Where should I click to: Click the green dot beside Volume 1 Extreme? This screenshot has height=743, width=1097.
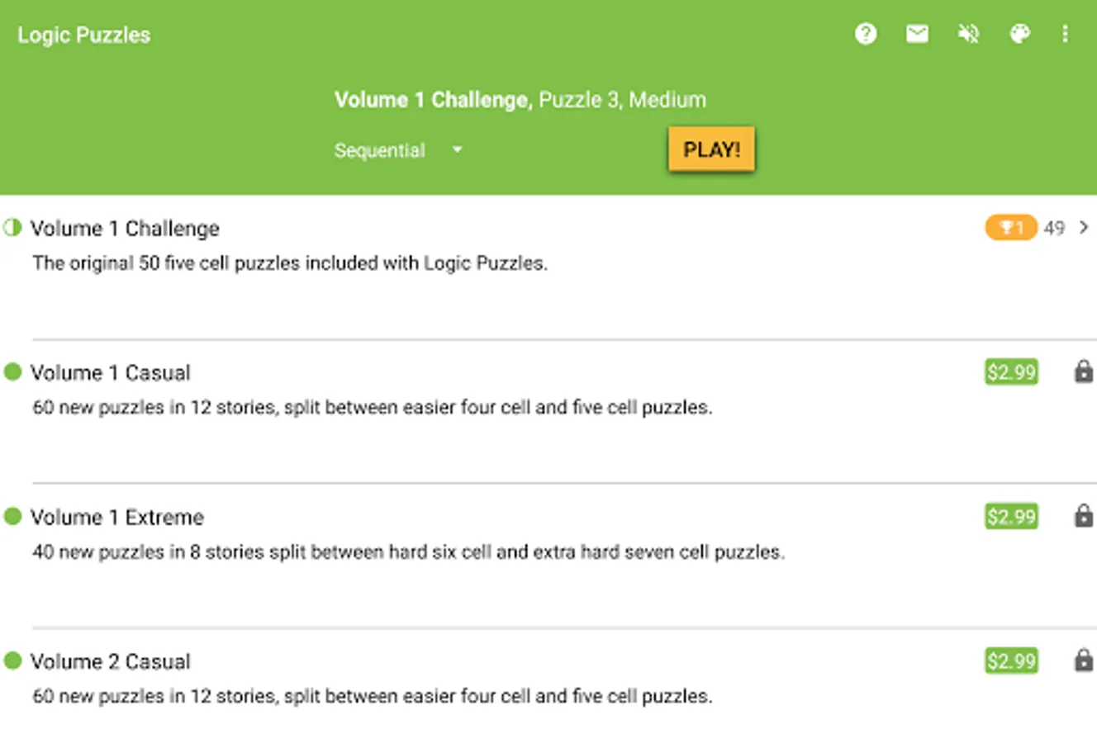coord(12,517)
